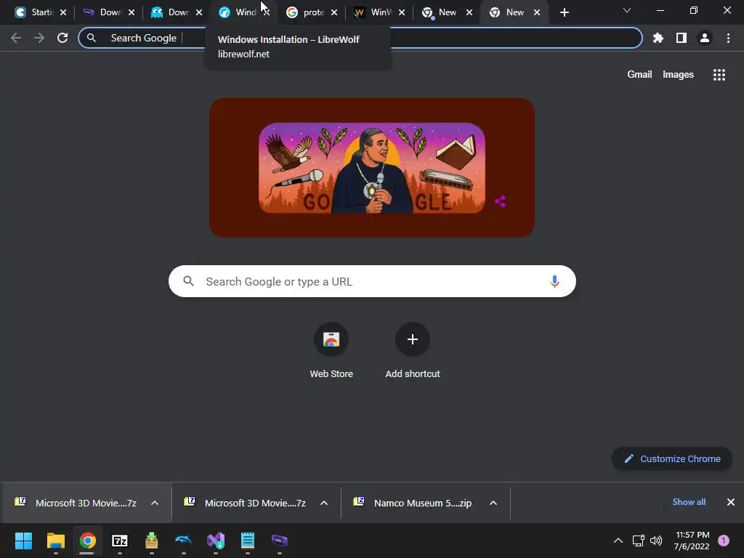The height and width of the screenshot is (558, 744).
Task: Open 7-Zip from the taskbar
Action: (x=120, y=541)
